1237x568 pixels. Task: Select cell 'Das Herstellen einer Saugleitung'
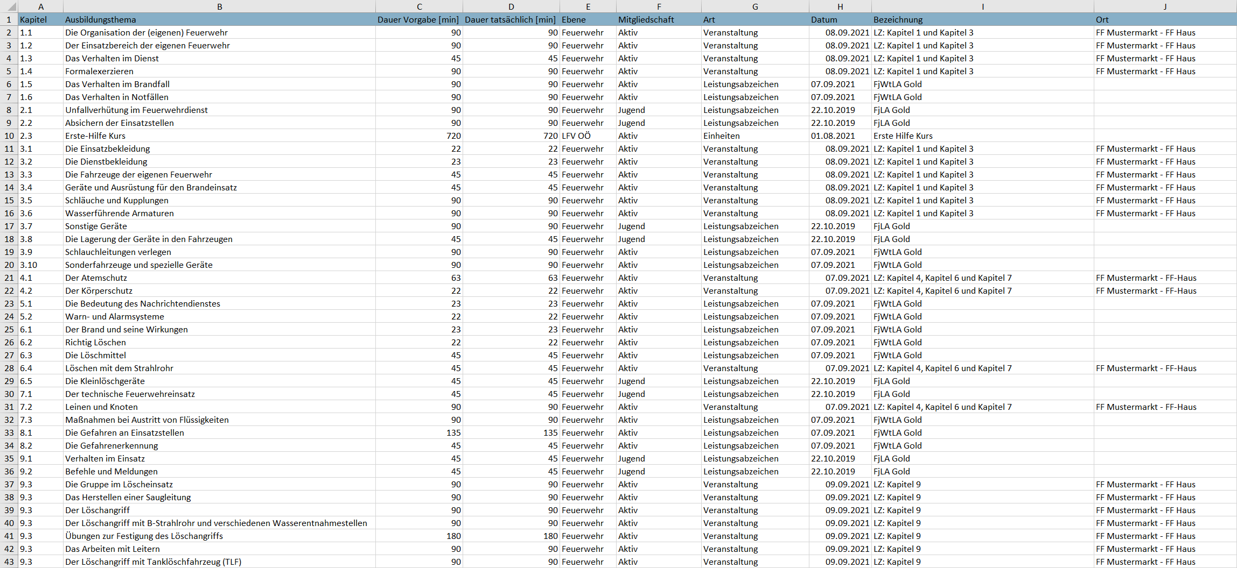(219, 497)
